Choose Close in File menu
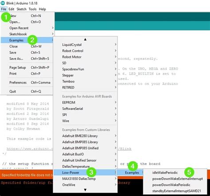This screenshot has height=196, width=210. point(27,47)
